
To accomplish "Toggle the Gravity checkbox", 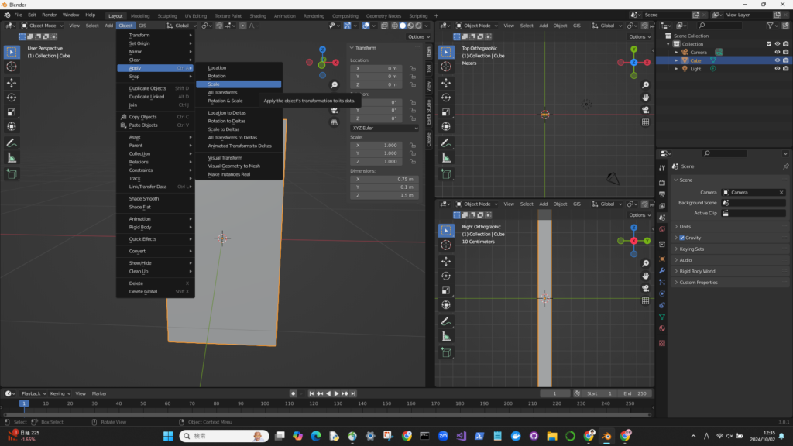I will (681, 238).
